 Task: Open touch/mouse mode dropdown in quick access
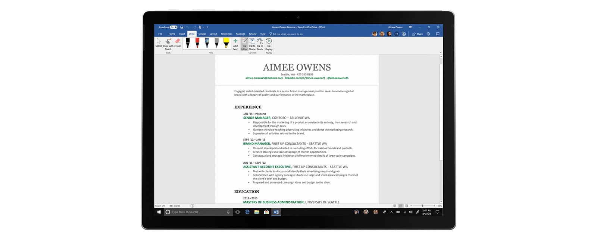(x=200, y=27)
